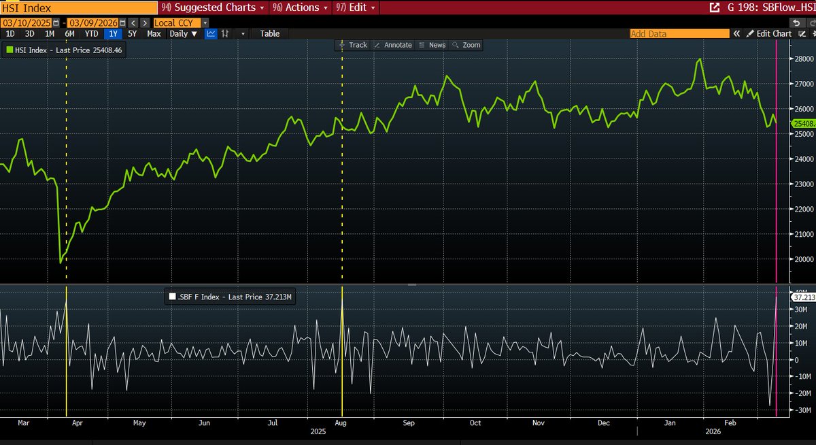Image resolution: width=816 pixels, height=445 pixels.
Task: Toggle 1D period range
Action: [x=10, y=33]
